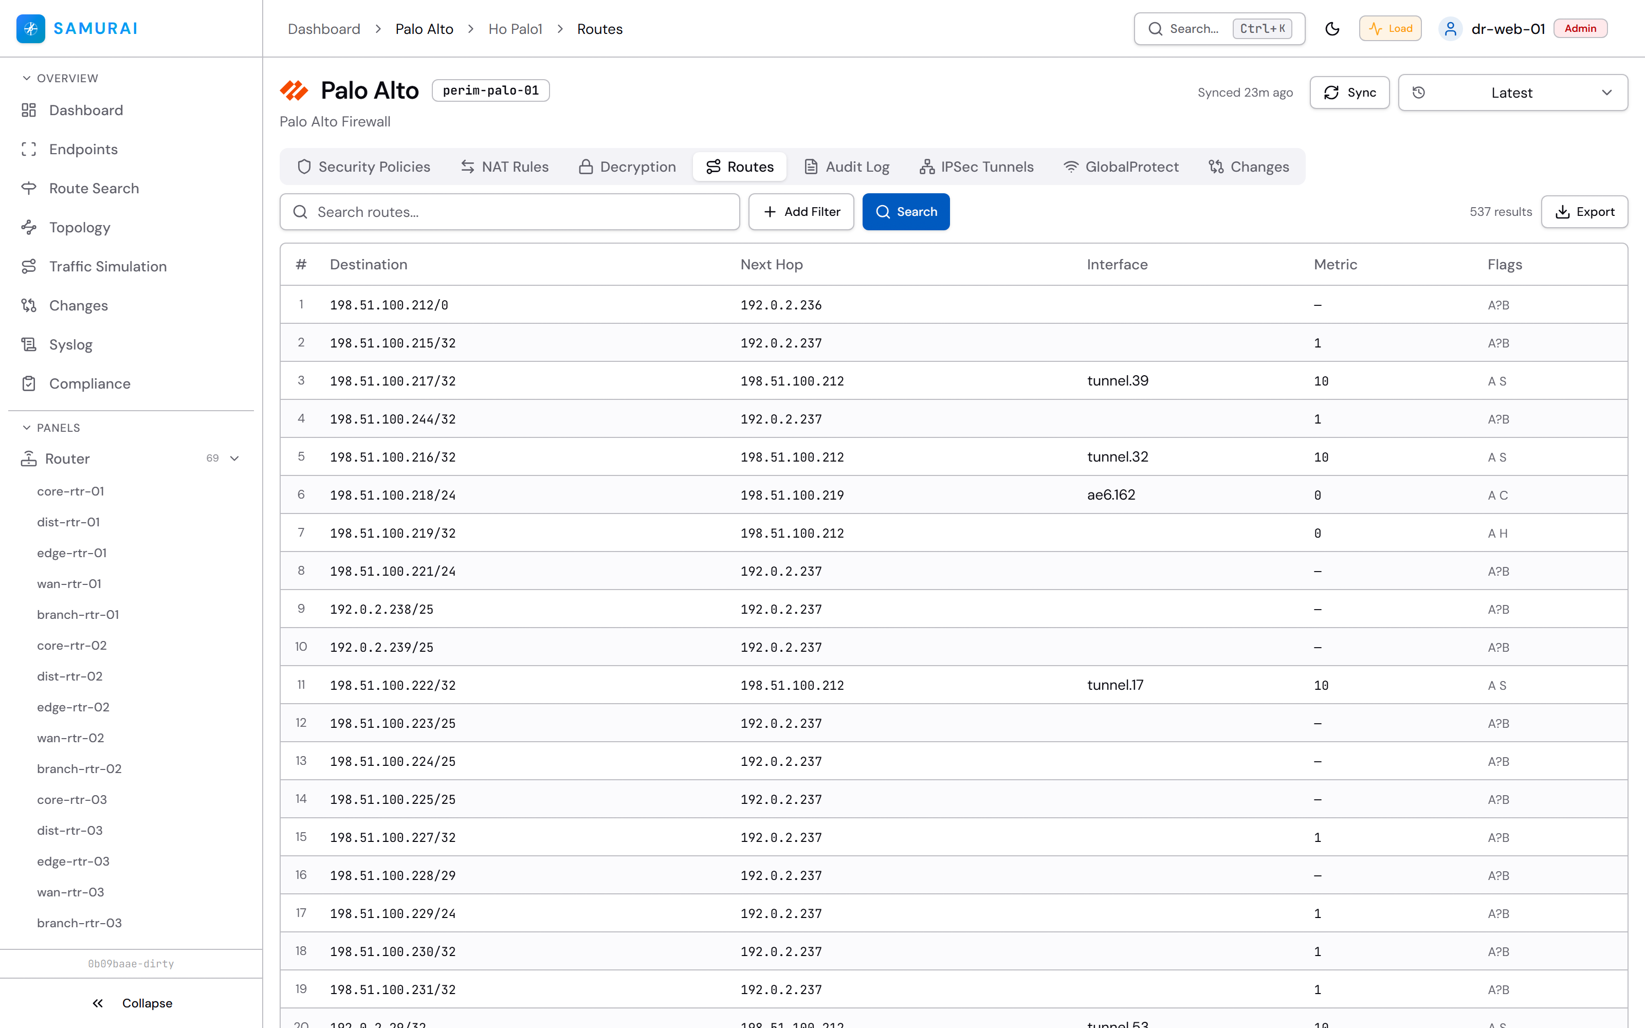Click the Collapse sidebar button
Screen dimensions: 1645x1028
131,1003
